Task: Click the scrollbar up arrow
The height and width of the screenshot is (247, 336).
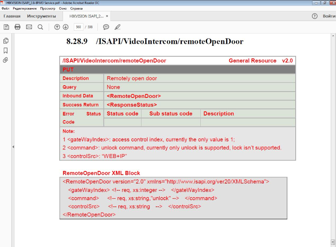Action: [x=333, y=36]
